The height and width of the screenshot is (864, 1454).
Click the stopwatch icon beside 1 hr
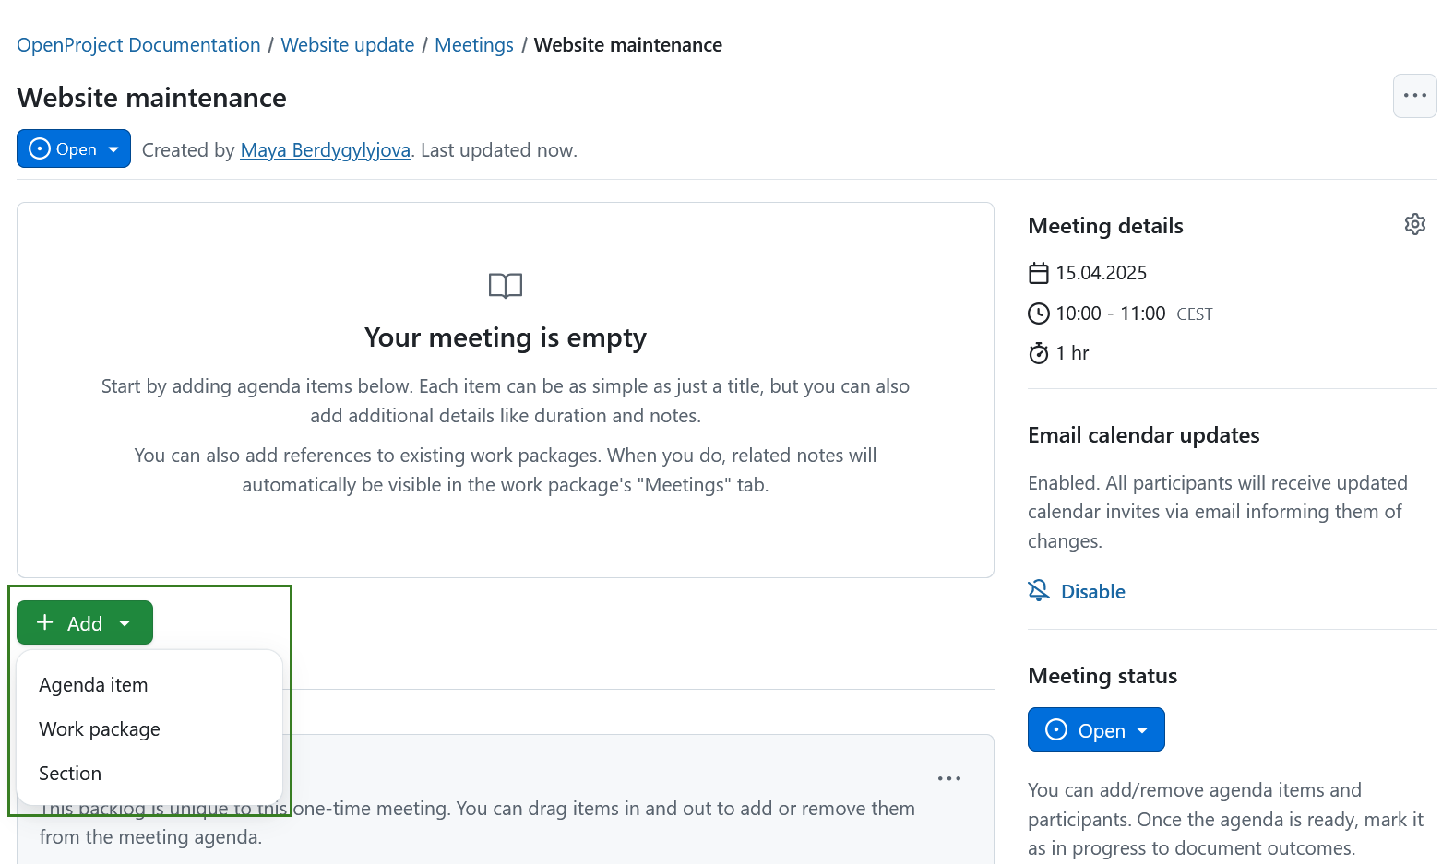pos(1039,353)
